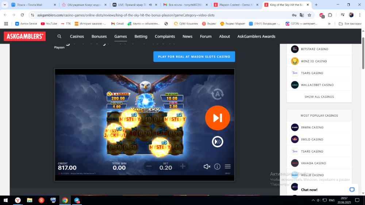Increase the bet with the plus button
Screen dimensions: 365x205
pos(183,166)
